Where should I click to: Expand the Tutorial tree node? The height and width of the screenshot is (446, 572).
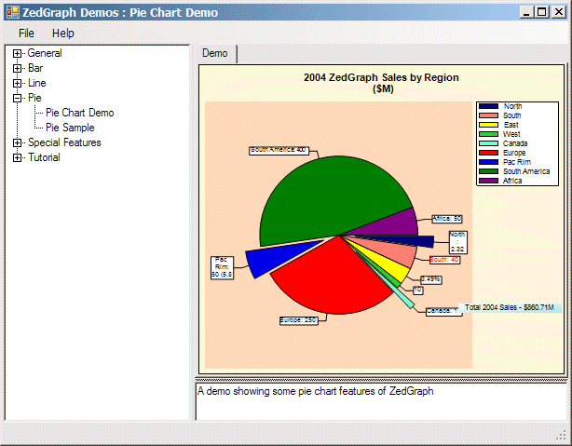click(x=18, y=157)
